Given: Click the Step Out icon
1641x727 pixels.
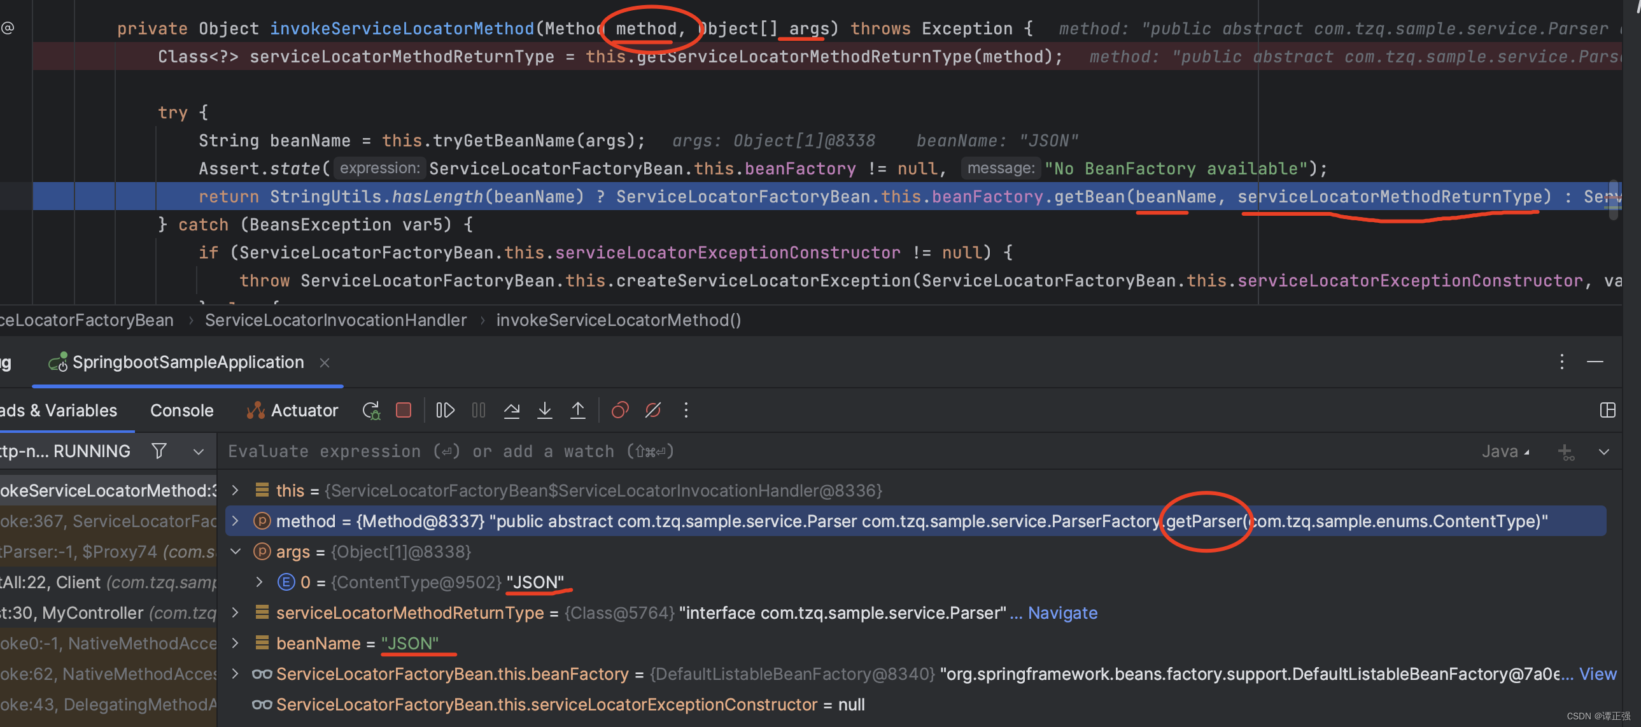Looking at the screenshot, I should tap(577, 411).
